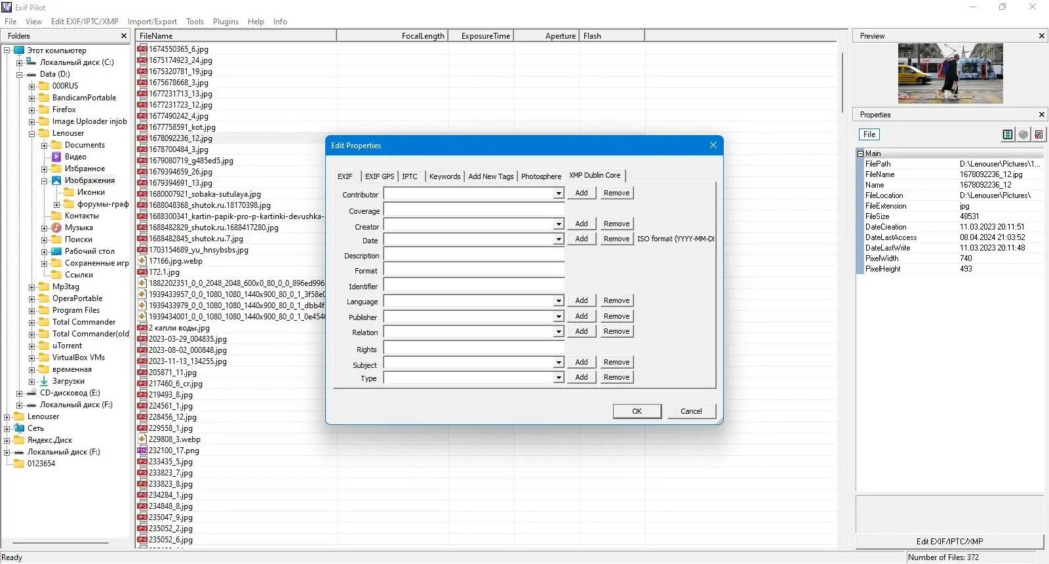
Task: Expand the Documents folder node
Action: tap(44, 146)
